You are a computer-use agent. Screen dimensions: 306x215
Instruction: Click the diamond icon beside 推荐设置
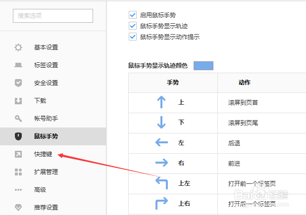pos(18,208)
